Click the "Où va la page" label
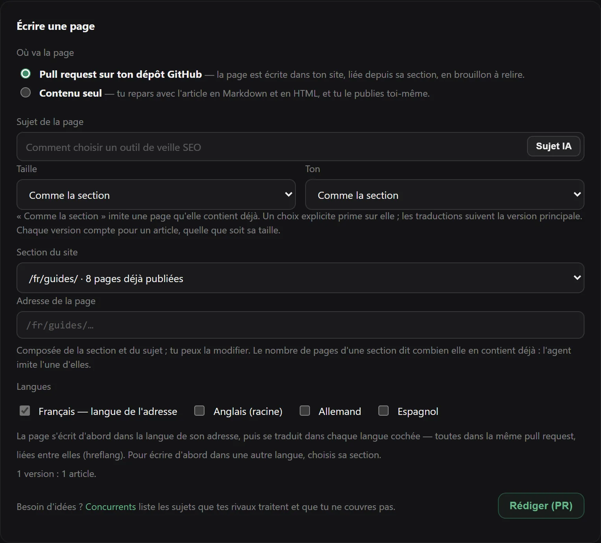The height and width of the screenshot is (543, 601). pos(45,53)
